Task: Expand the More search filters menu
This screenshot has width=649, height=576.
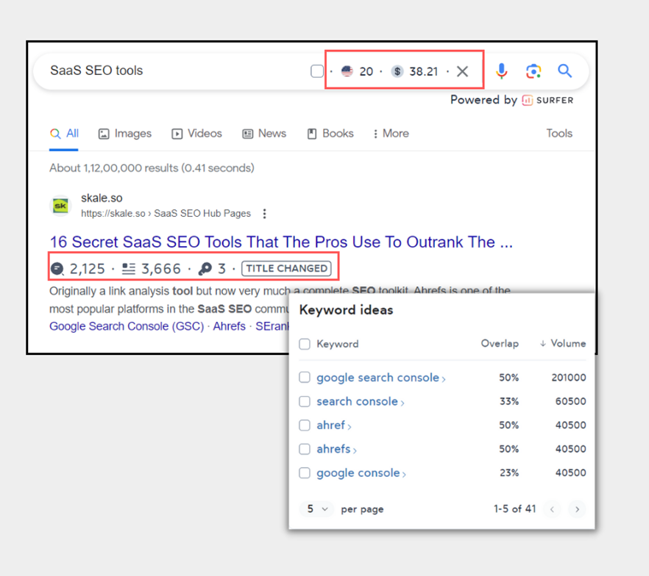Action: coord(391,134)
